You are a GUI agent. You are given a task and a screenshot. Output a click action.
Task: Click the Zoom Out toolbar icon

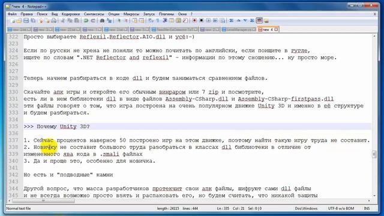[x=126, y=21]
